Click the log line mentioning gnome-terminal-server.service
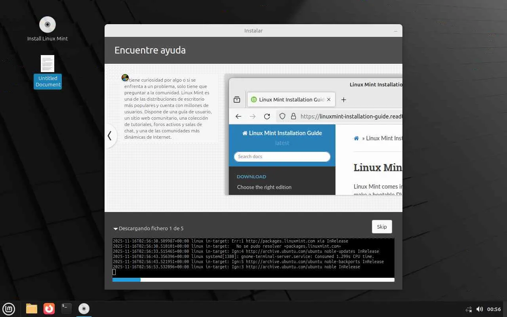This screenshot has height=317, width=507. [244, 256]
